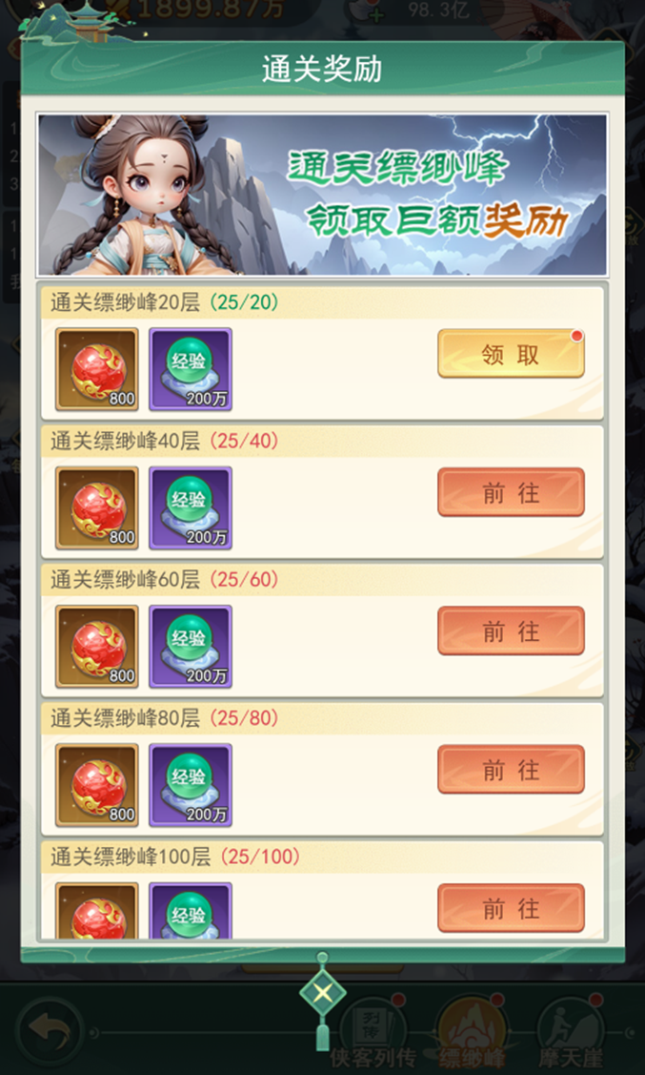Screen dimensions: 645x1075
Task: Tap the back arrow icon at bottom
Action: click(x=50, y=1032)
